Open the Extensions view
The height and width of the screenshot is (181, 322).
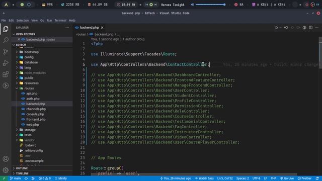(x=6, y=74)
